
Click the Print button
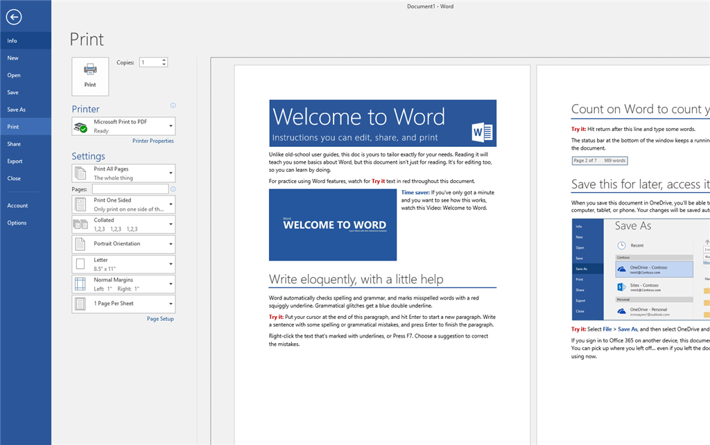tap(90, 76)
